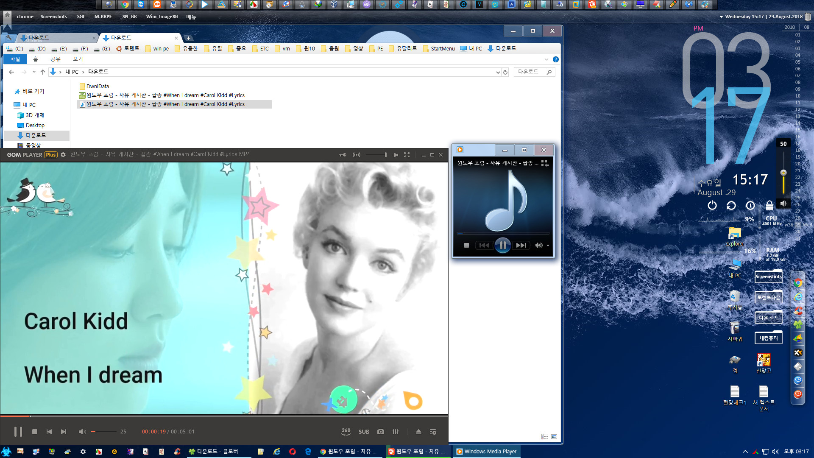Click the eject/open file icon
Image resolution: width=814 pixels, height=458 pixels.
point(418,432)
